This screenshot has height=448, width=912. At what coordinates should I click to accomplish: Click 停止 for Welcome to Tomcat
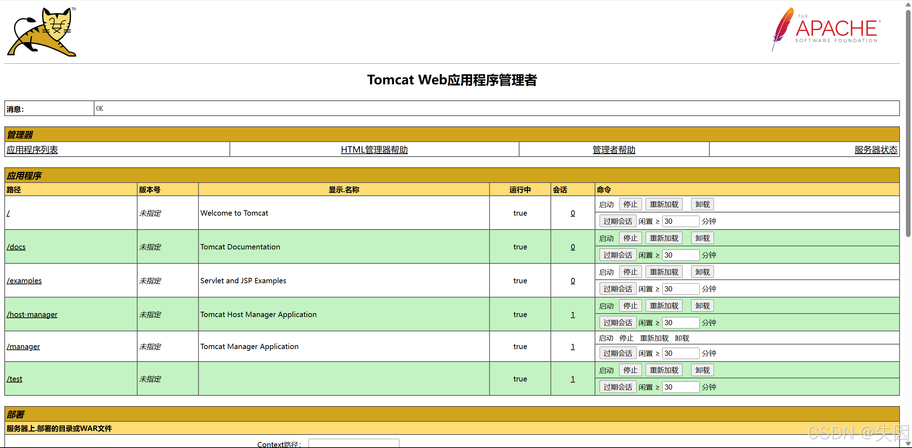(x=630, y=204)
